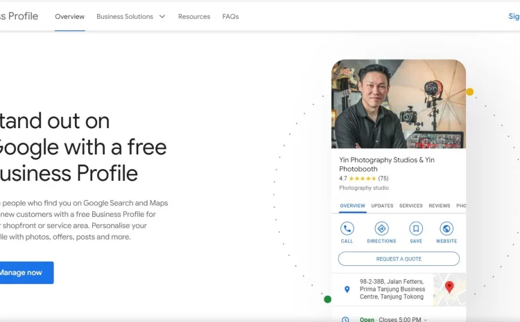520x322 pixels.
Task: Go to FAQs in the navigation bar
Action: [x=230, y=17]
